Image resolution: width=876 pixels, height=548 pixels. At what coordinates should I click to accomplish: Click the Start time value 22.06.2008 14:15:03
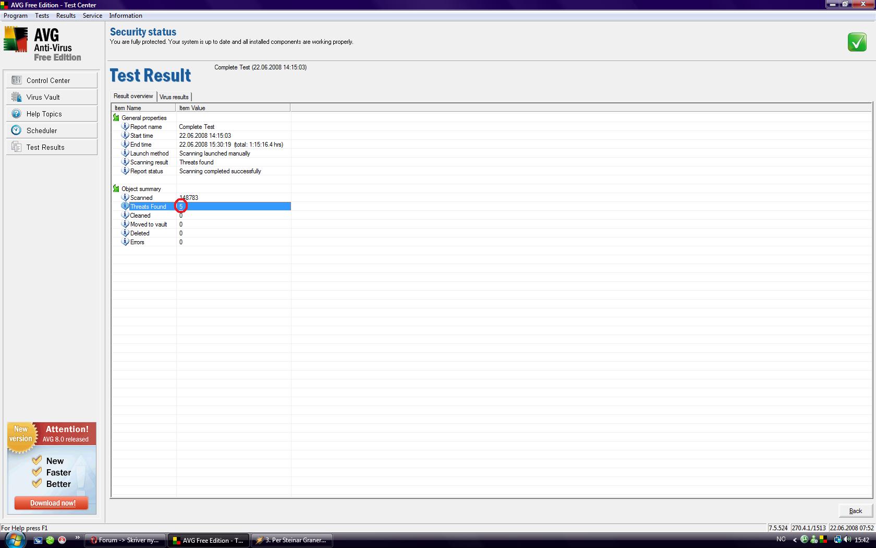[x=205, y=136]
